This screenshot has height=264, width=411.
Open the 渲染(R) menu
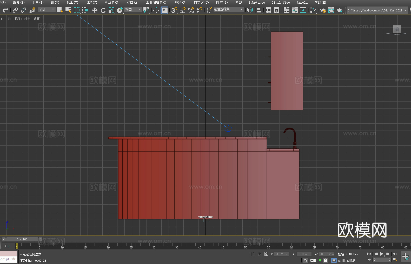coord(181,2)
